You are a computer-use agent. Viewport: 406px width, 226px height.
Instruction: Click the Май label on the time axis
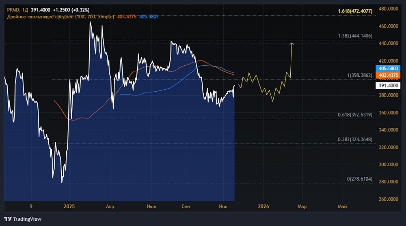click(342, 207)
